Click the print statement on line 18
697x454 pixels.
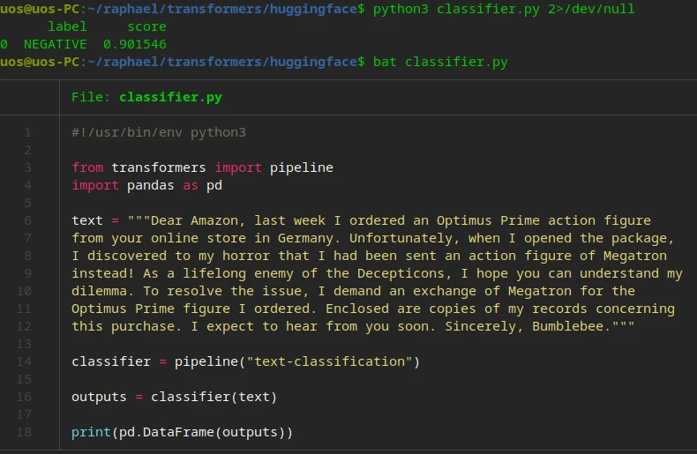(182, 432)
